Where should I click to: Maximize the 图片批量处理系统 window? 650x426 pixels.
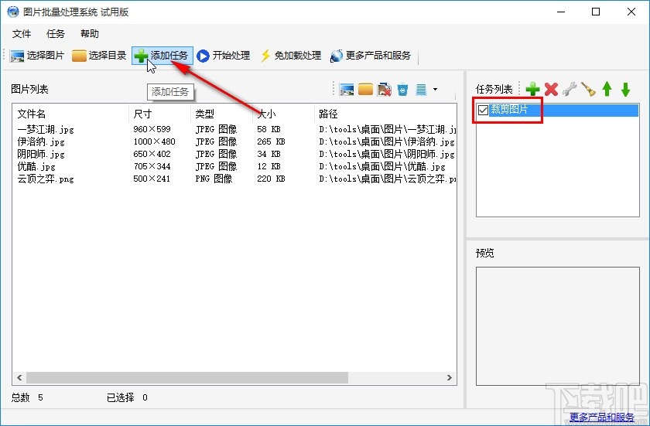(x=596, y=12)
